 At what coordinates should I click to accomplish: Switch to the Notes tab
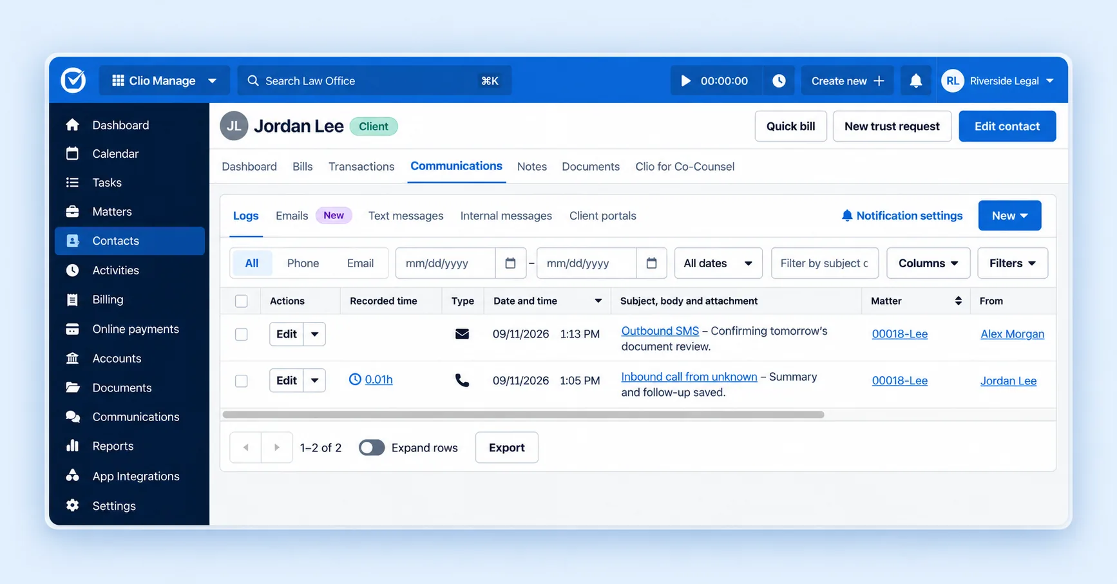click(532, 167)
